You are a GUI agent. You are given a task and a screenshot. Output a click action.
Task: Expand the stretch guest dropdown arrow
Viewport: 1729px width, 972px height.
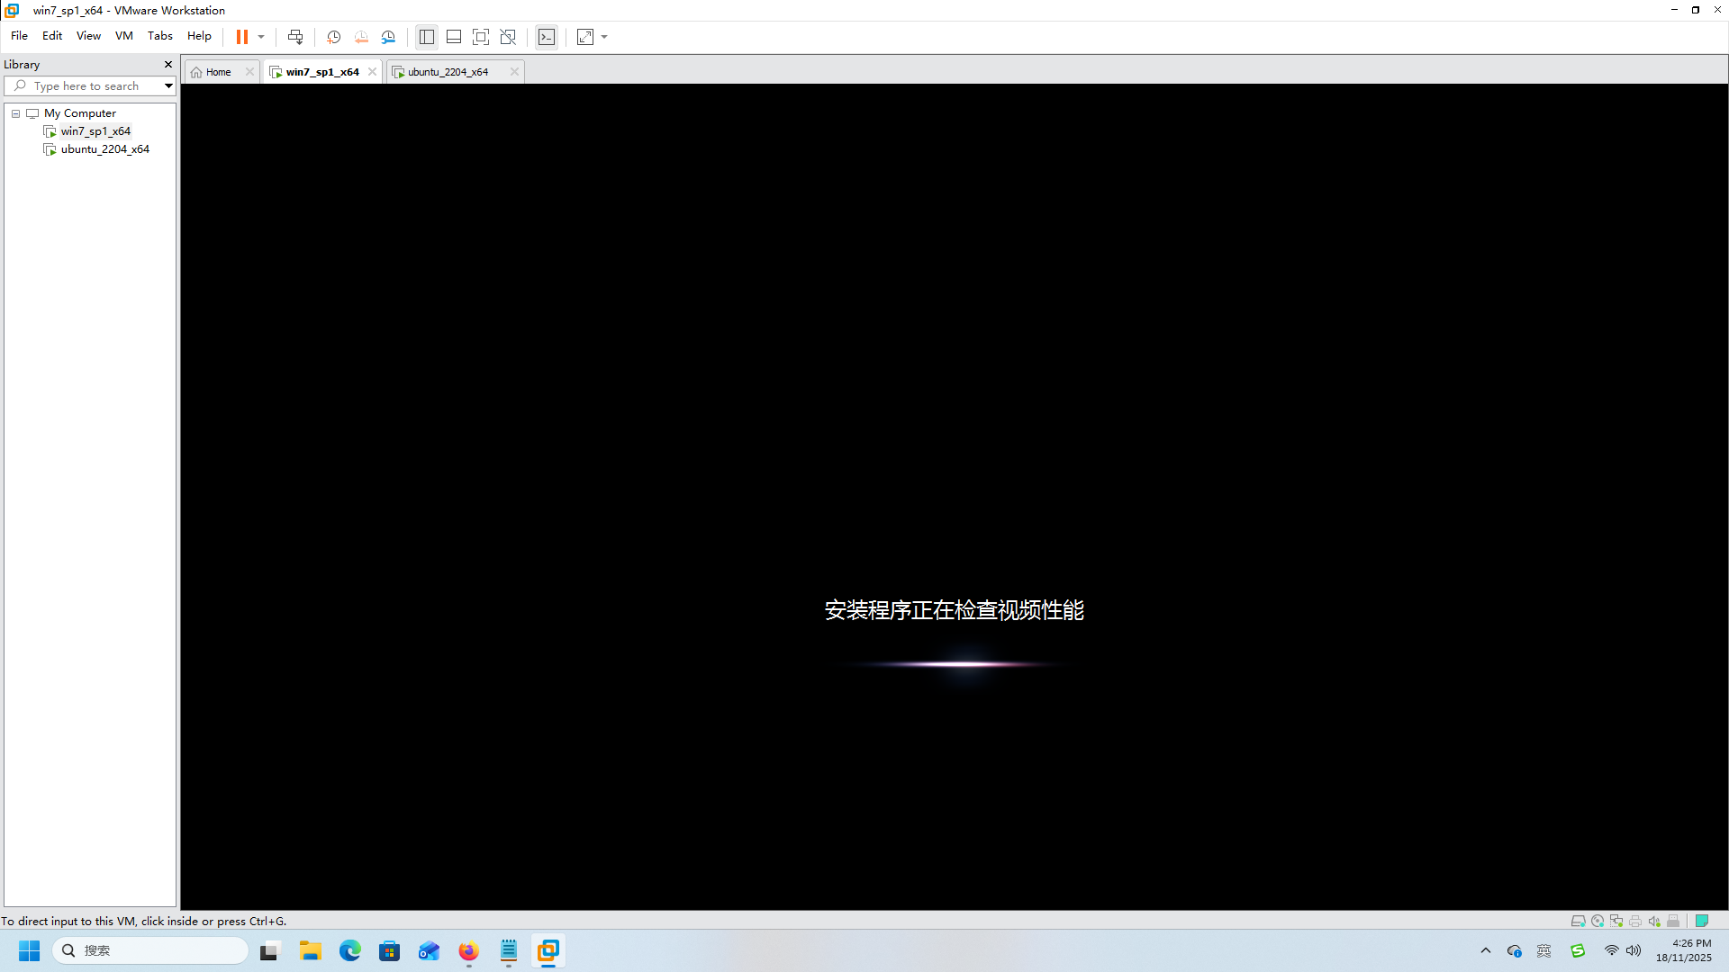[604, 37]
